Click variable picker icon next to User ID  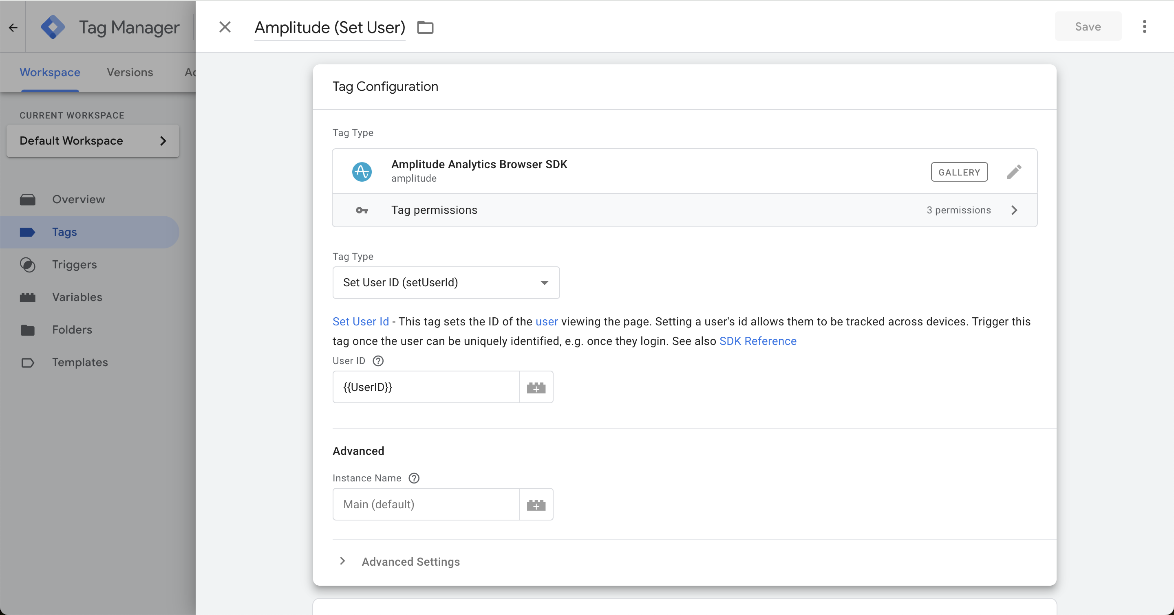536,387
